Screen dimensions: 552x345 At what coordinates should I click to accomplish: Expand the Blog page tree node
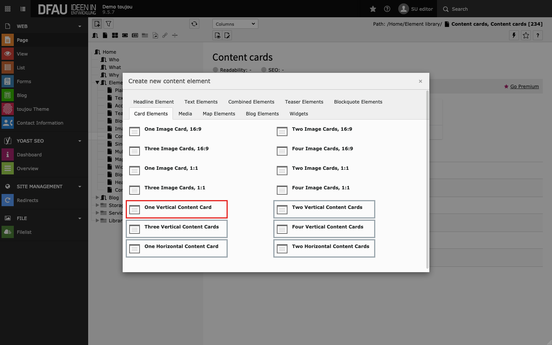coord(97,197)
